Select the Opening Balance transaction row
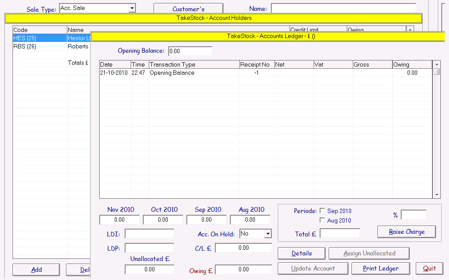 266,73
